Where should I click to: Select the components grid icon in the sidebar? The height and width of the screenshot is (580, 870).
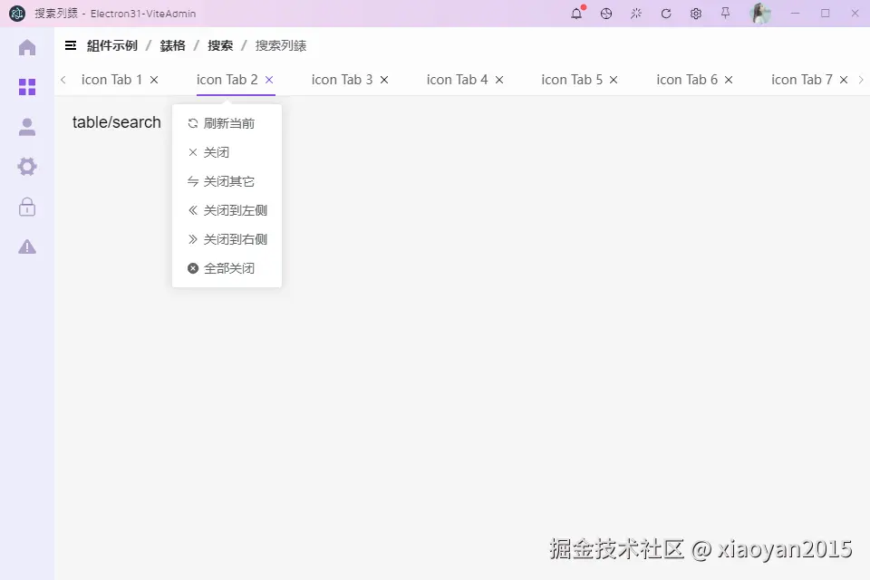tap(27, 87)
